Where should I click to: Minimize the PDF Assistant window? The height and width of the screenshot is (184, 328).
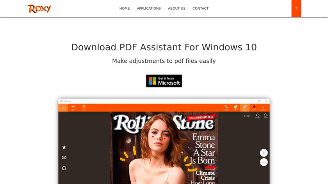252,101
